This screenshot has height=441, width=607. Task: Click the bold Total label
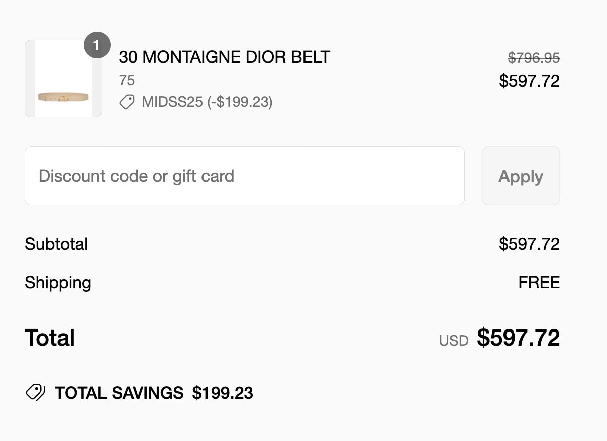coord(50,338)
